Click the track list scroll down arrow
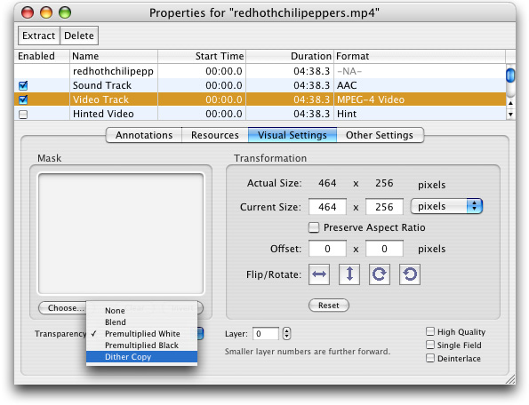 click(510, 115)
